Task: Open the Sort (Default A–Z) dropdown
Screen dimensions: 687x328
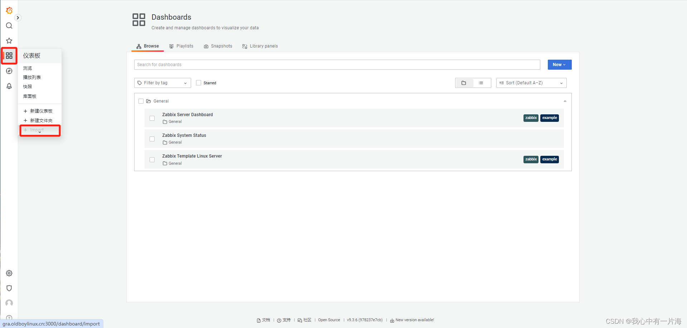Action: (x=531, y=83)
